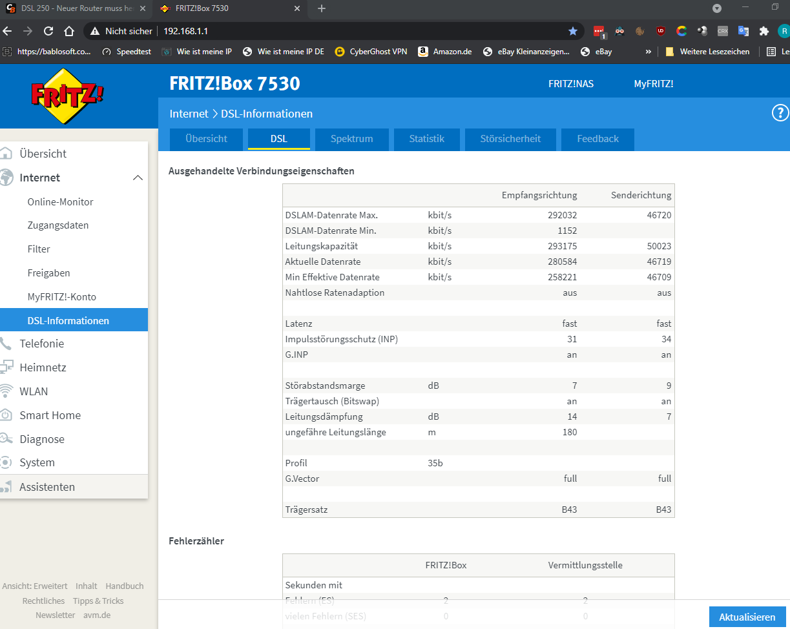This screenshot has width=790, height=629.
Task: Open the Feedback tab
Action: pos(598,139)
